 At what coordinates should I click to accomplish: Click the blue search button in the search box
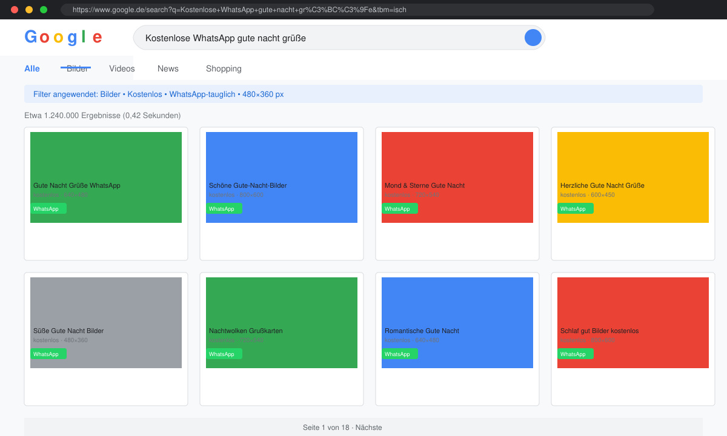pos(533,38)
